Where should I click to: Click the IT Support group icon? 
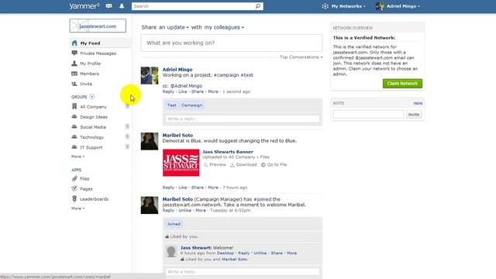tap(74, 147)
